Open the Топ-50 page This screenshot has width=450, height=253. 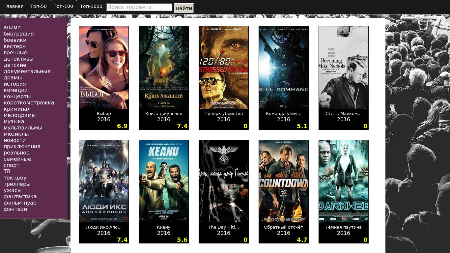[39, 6]
